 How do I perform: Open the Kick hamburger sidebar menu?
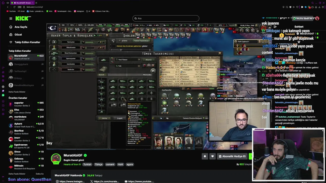click(11, 18)
